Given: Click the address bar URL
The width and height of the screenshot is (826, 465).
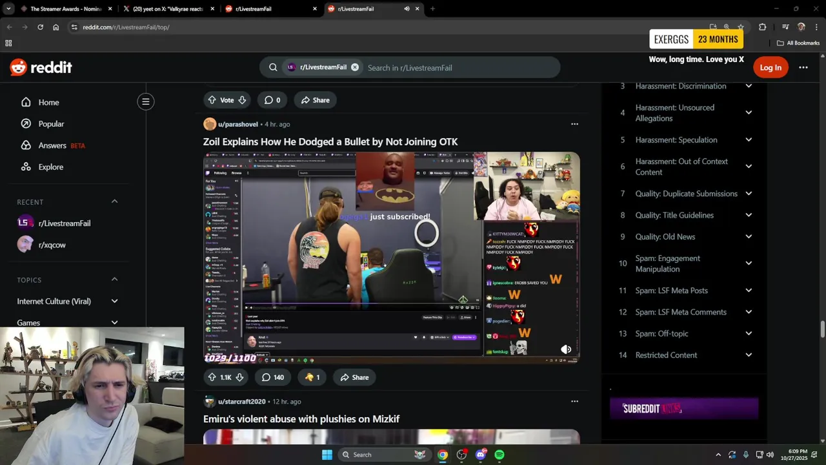Looking at the screenshot, I should coord(126,27).
